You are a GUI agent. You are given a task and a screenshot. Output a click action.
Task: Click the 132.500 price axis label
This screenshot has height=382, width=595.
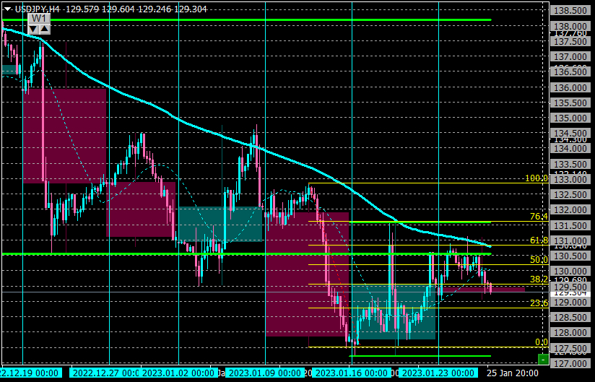pos(570,194)
